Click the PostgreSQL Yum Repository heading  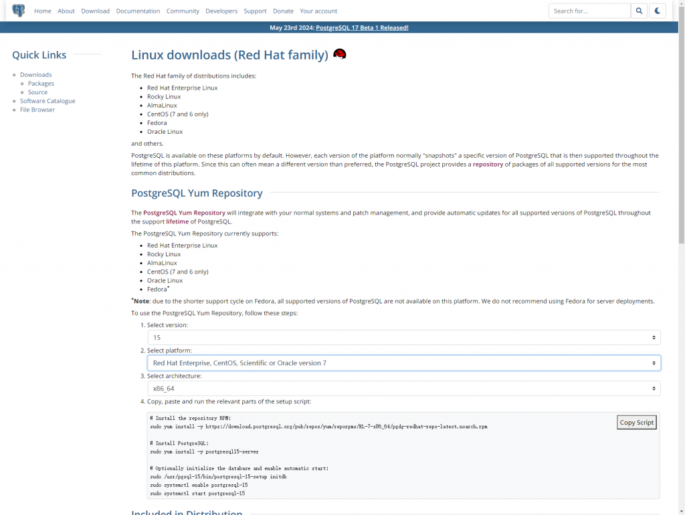[197, 193]
